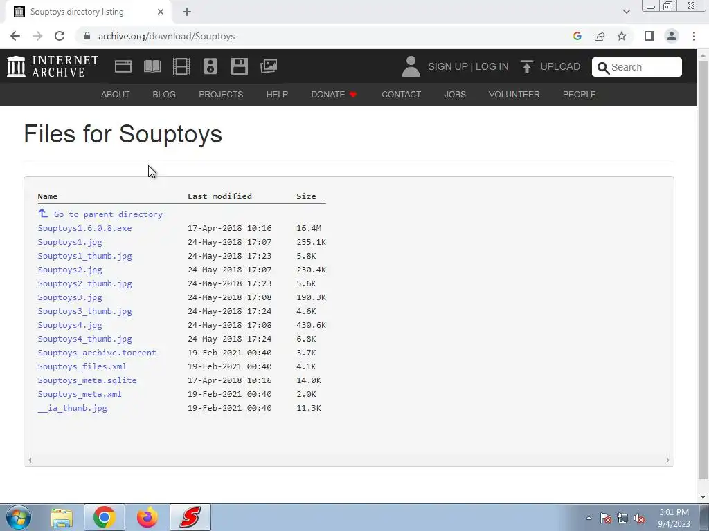This screenshot has height=531, width=709.
Task: Open a new browser tab
Action: tap(187, 12)
